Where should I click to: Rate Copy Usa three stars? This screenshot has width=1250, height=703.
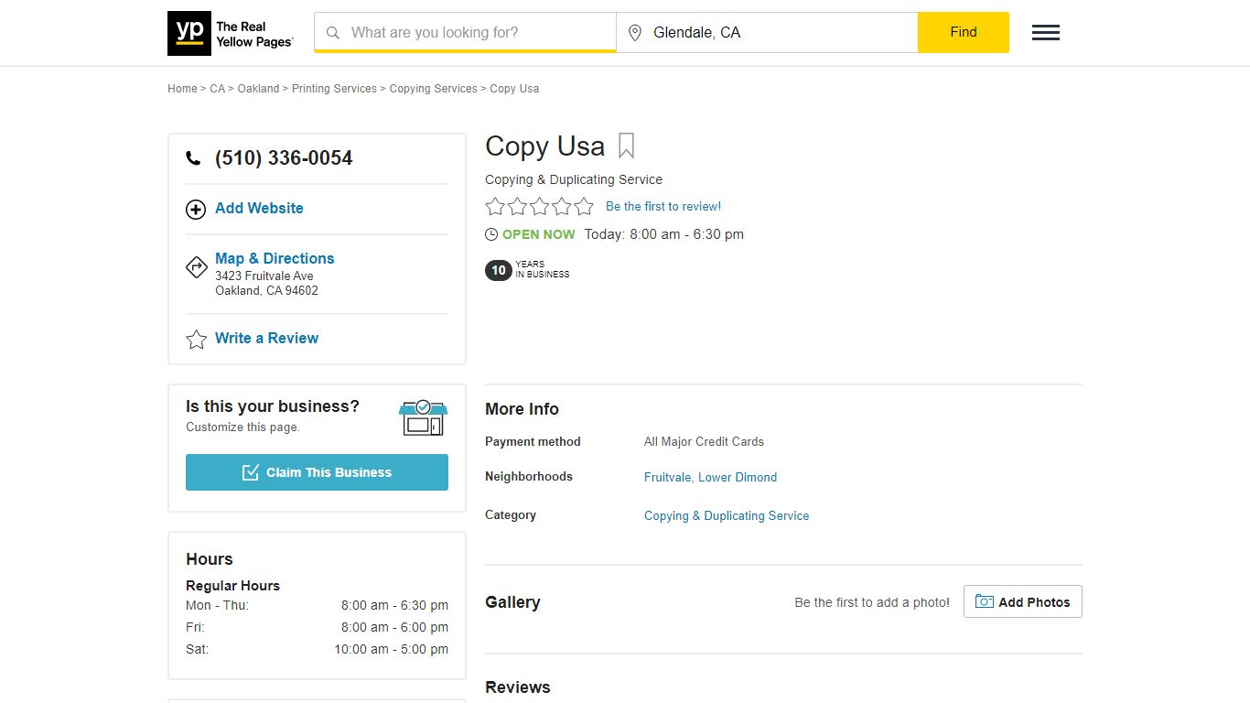click(540, 206)
